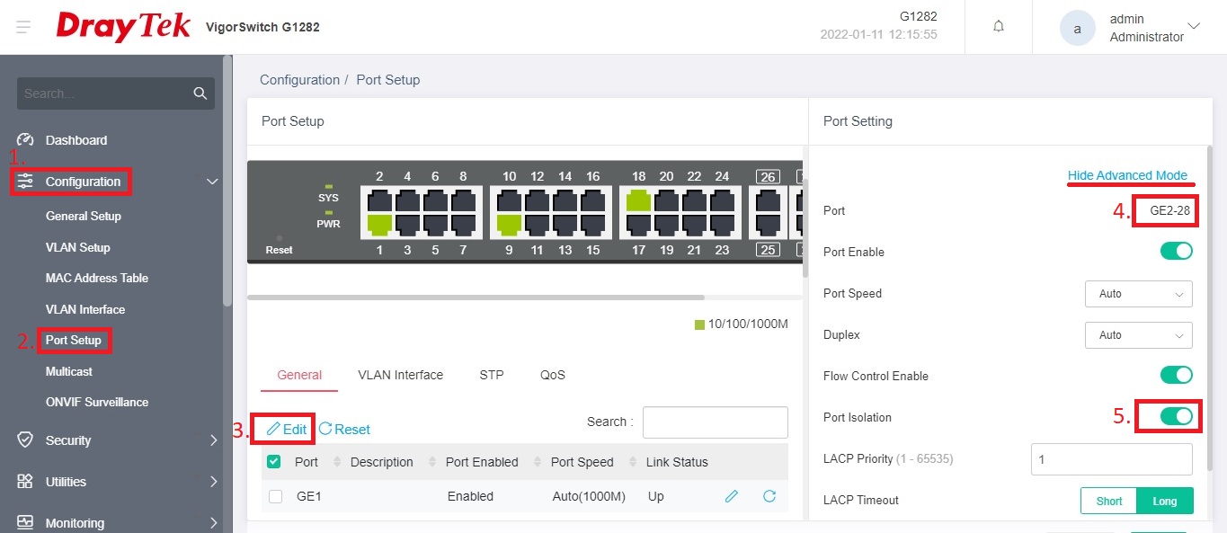
Task: Check the GE1 row checkbox
Action: click(275, 496)
